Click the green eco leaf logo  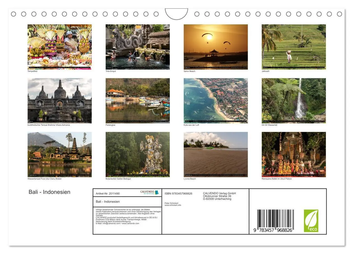click(311, 220)
